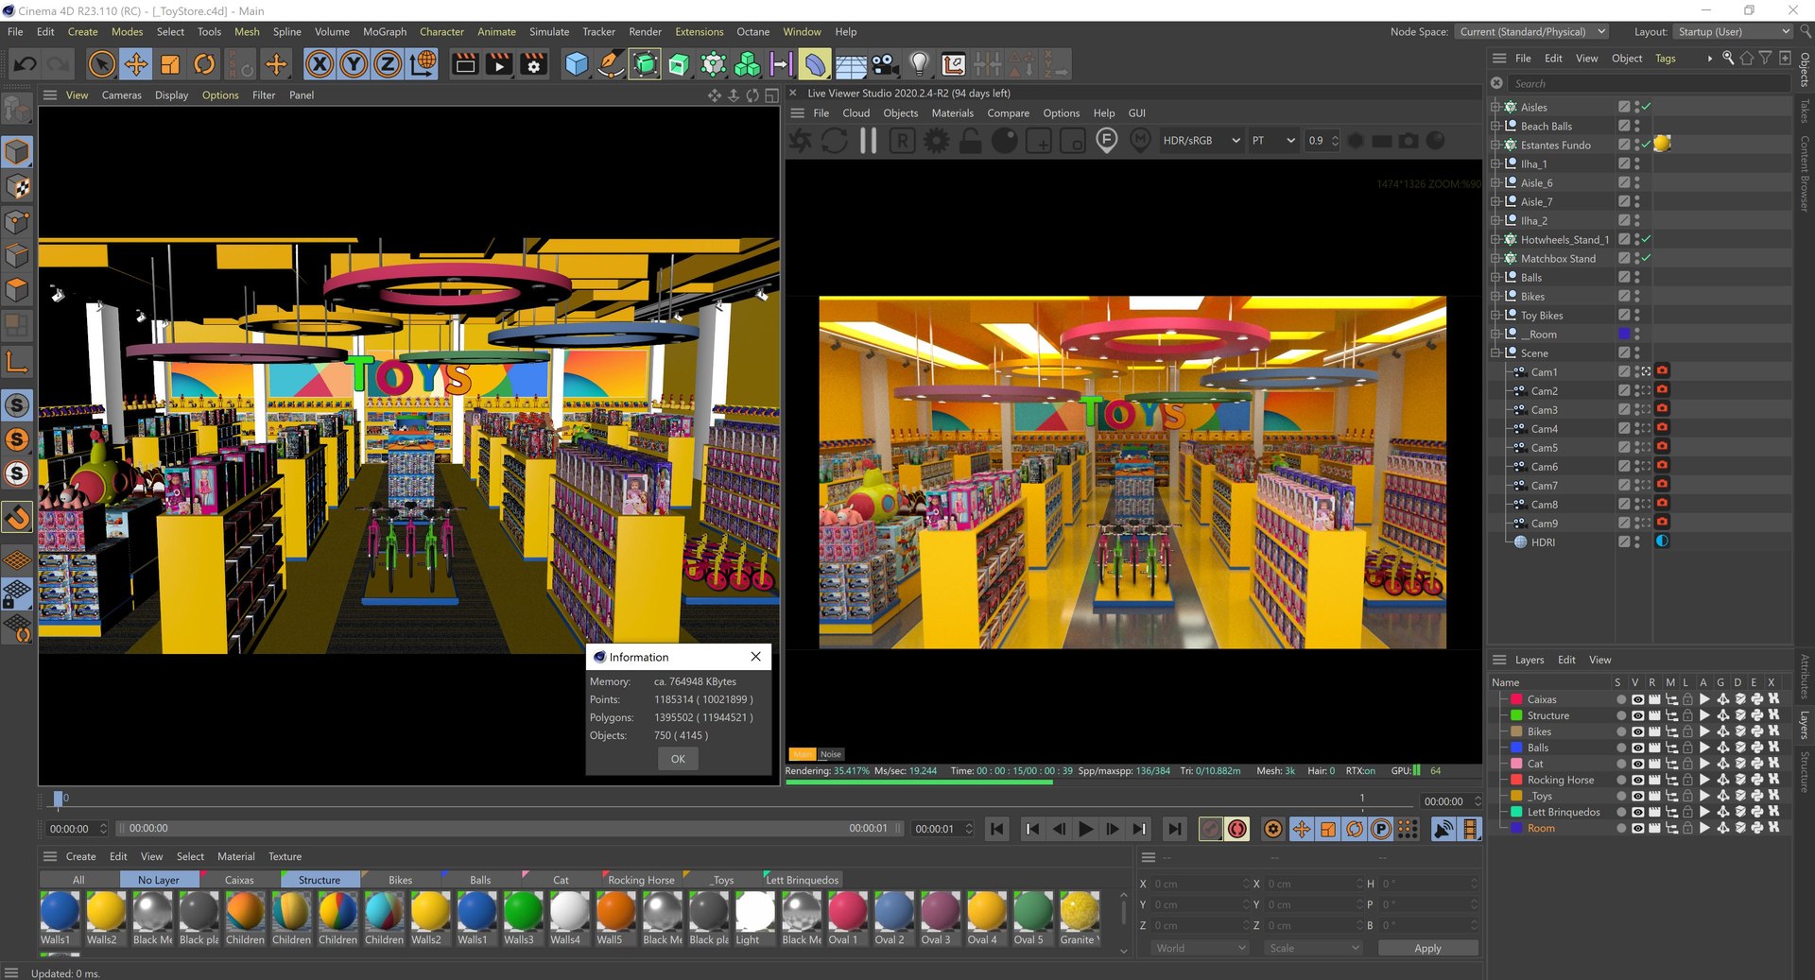
Task: Select the Scale tool in top toolbar
Action: point(170,64)
